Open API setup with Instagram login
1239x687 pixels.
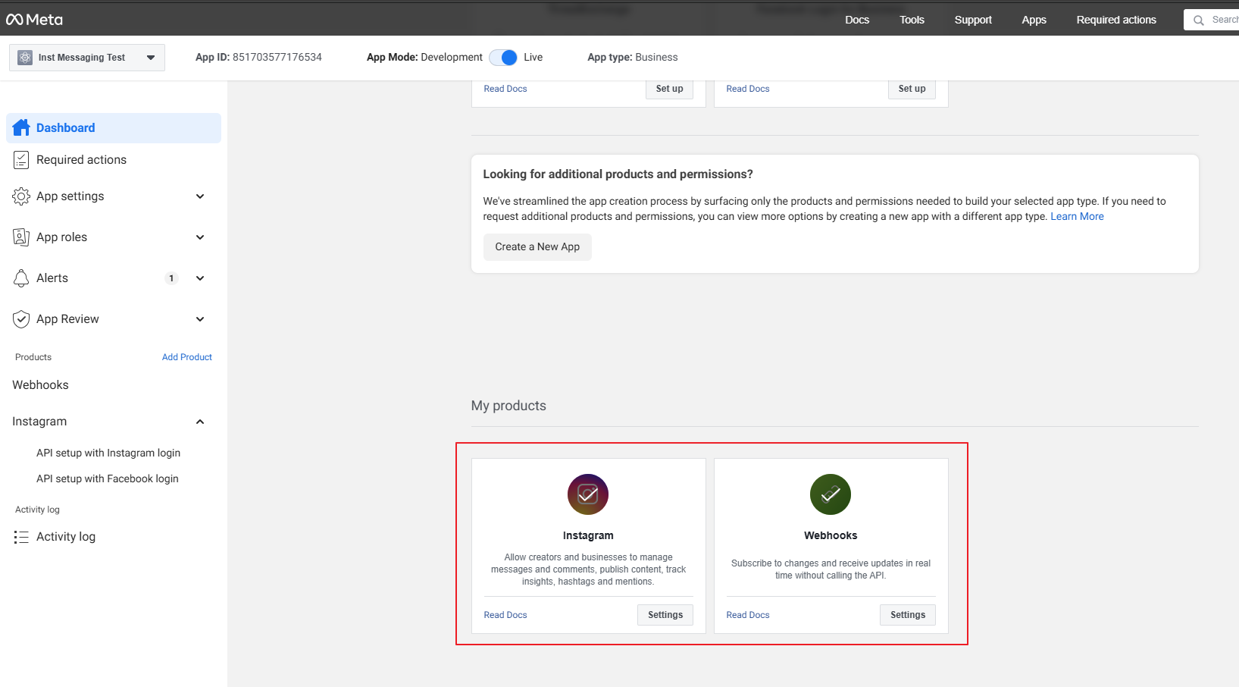point(108,453)
